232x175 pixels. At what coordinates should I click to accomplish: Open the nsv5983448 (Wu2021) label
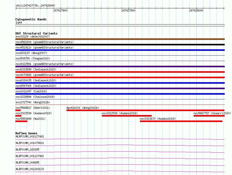tap(30, 119)
